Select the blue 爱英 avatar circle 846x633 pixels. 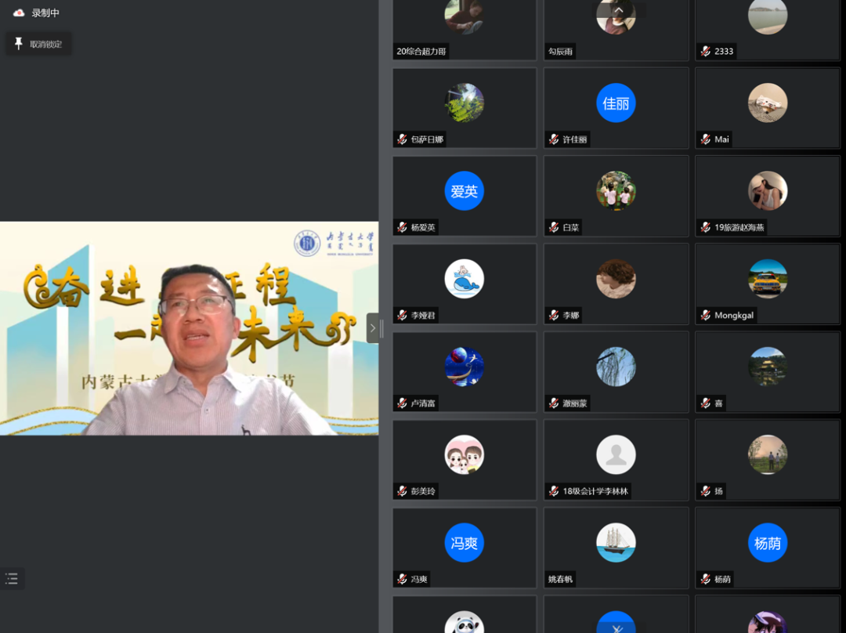tap(464, 190)
